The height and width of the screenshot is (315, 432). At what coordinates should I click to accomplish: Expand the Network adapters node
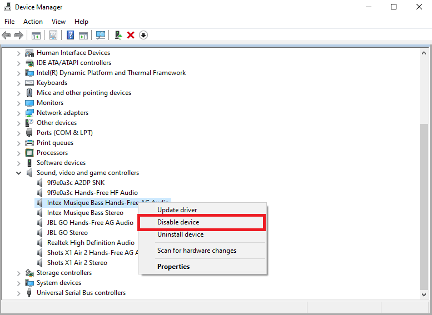[x=18, y=113]
